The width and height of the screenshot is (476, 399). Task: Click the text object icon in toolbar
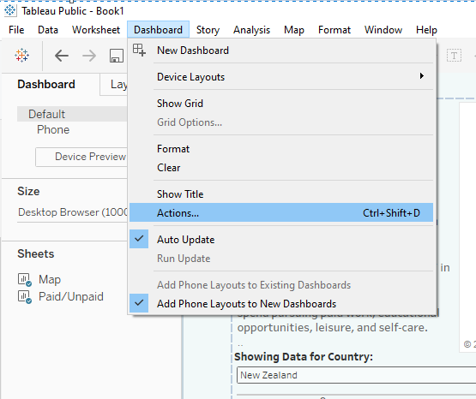tap(454, 56)
